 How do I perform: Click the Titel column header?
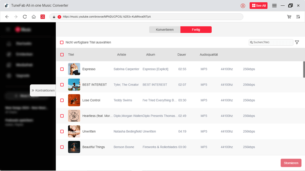pos(71,55)
